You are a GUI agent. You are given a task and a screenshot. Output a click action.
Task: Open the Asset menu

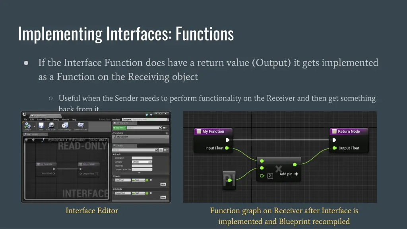(x=39, y=119)
